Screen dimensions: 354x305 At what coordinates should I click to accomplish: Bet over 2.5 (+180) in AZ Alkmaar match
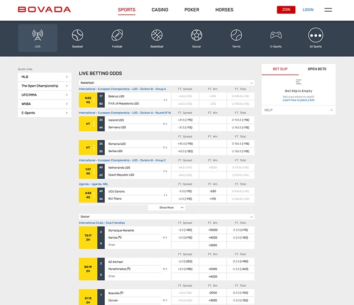pyautogui.click(x=240, y=261)
